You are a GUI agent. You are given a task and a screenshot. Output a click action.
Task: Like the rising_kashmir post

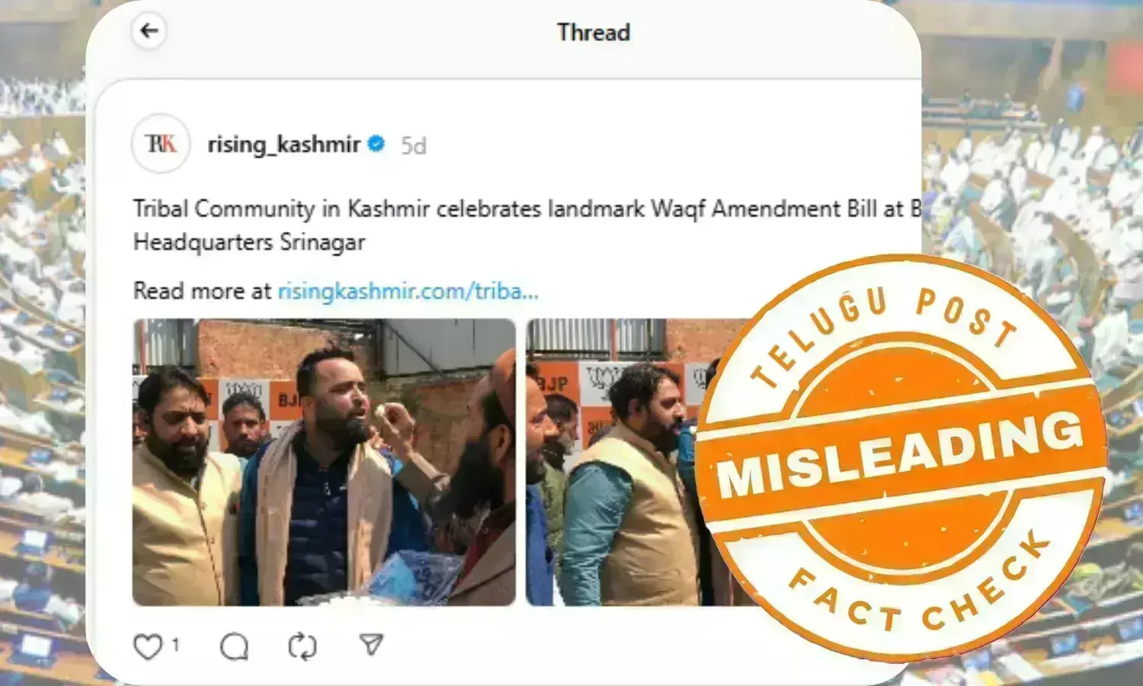click(x=148, y=646)
